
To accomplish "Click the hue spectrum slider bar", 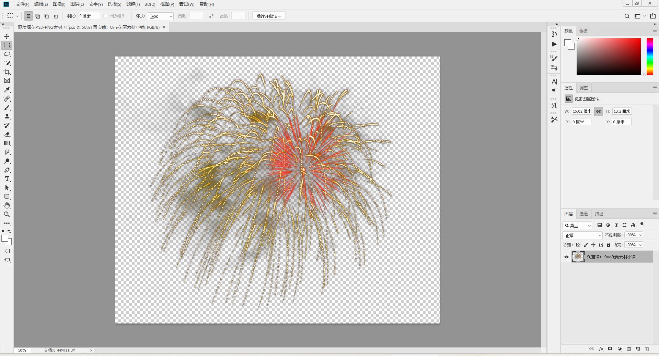I will click(650, 56).
